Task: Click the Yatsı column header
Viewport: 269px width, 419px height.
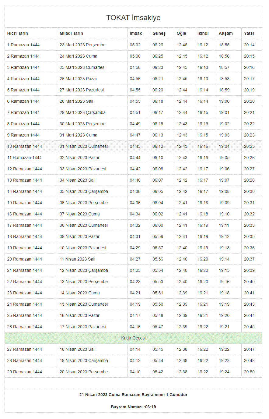Action: [249, 33]
